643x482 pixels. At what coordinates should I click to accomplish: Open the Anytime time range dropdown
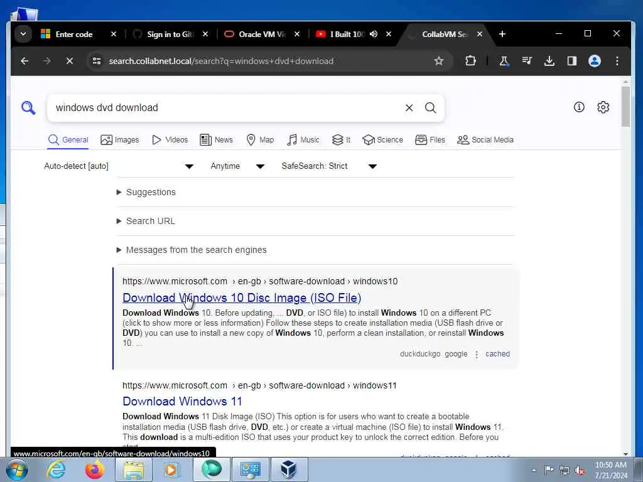[x=237, y=166]
